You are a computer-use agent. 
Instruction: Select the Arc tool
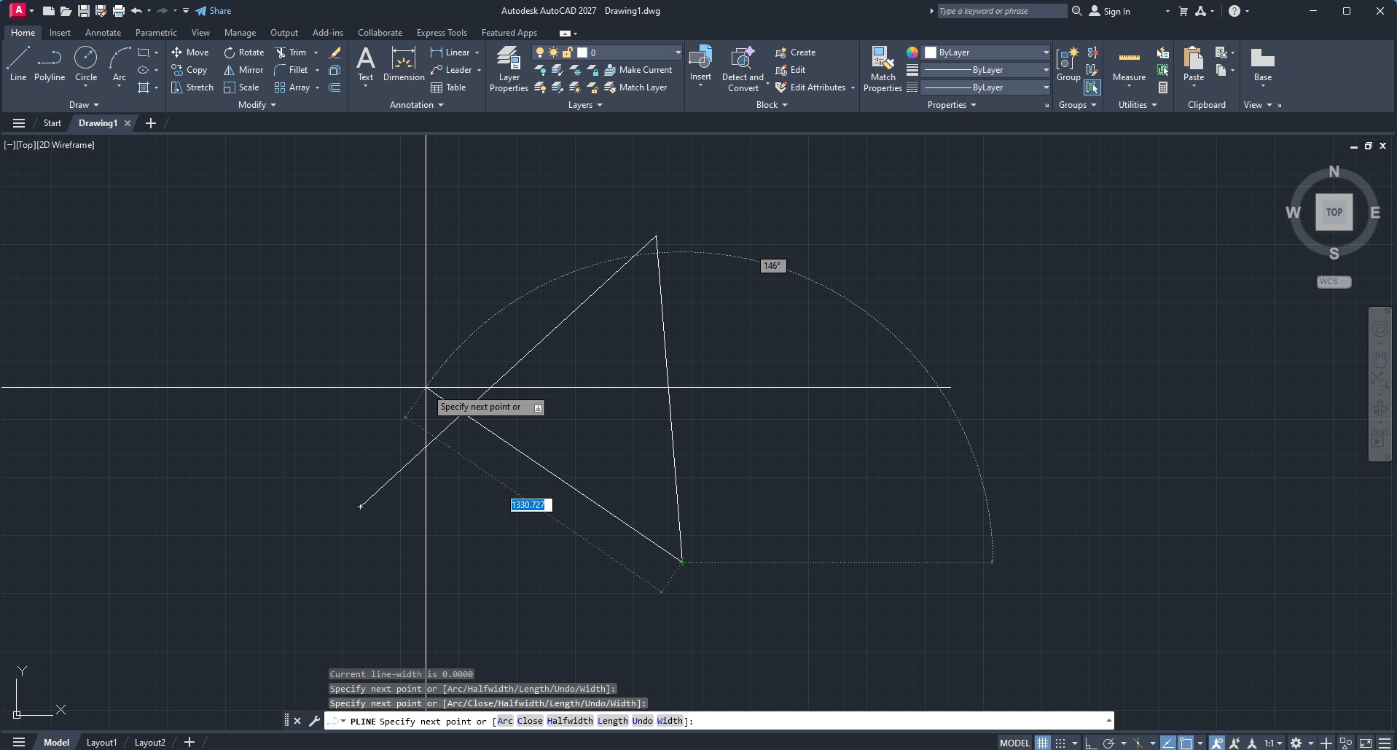[120, 64]
